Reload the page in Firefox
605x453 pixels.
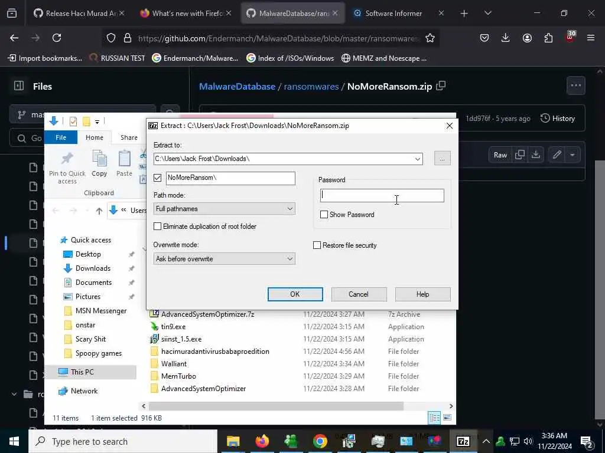57,38
